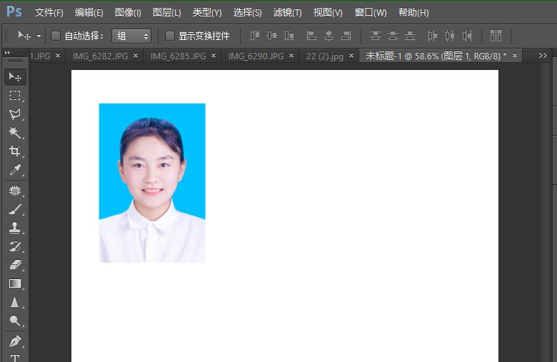Align right edges of layers
This screenshot has width=557, height=362.
click(x=346, y=36)
